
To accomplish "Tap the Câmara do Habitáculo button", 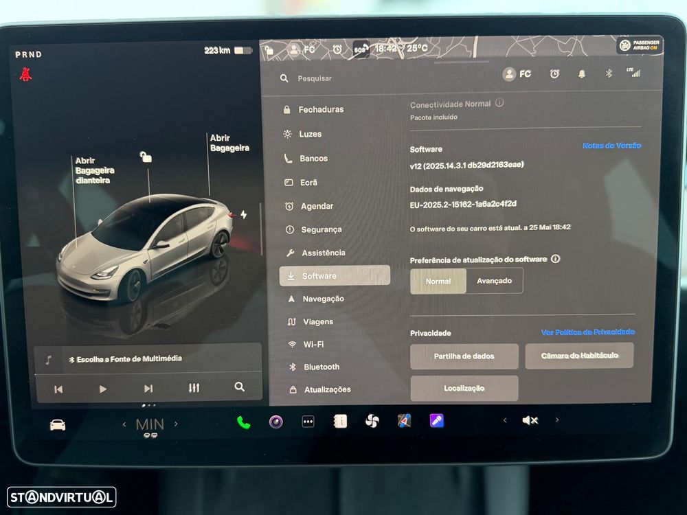I will (x=579, y=356).
